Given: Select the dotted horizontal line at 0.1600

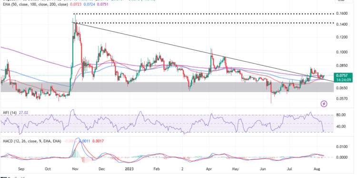Looking at the screenshot, I should pyautogui.click(x=204, y=14).
